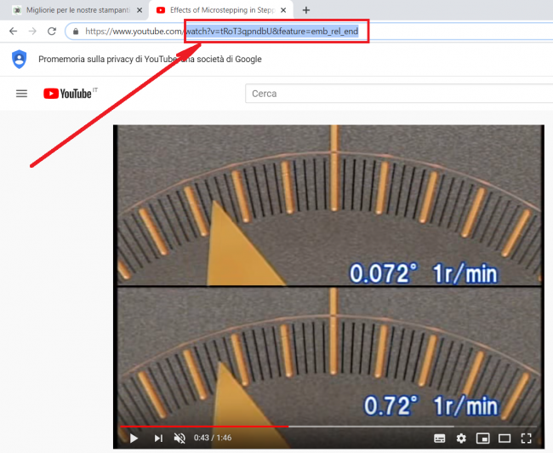Open the video player settings gear
The image size is (553, 453).
[461, 438]
